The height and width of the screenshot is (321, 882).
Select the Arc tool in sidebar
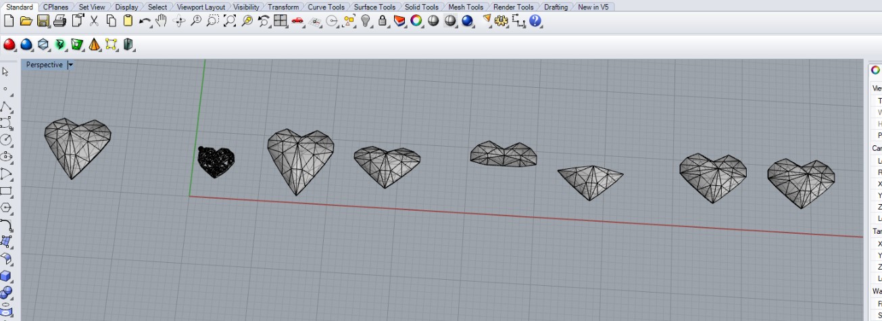pyautogui.click(x=6, y=174)
